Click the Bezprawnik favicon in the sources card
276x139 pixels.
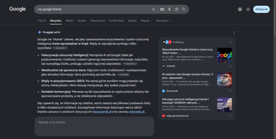click(164, 91)
